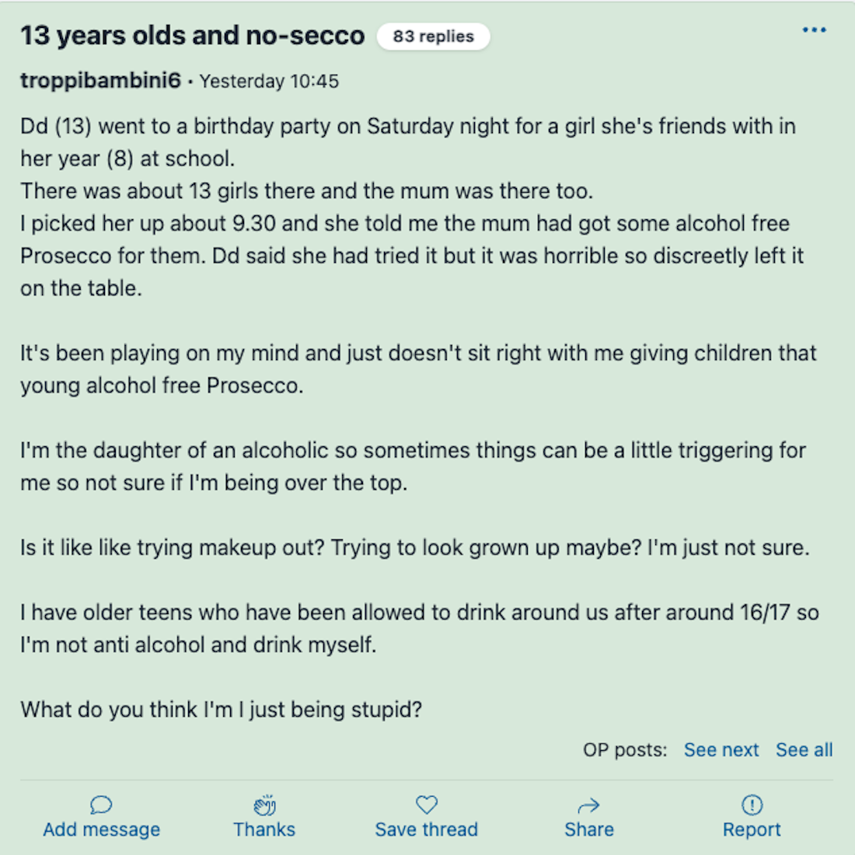Open the three-dot post options menu
This screenshot has width=855, height=855.
[x=814, y=30]
